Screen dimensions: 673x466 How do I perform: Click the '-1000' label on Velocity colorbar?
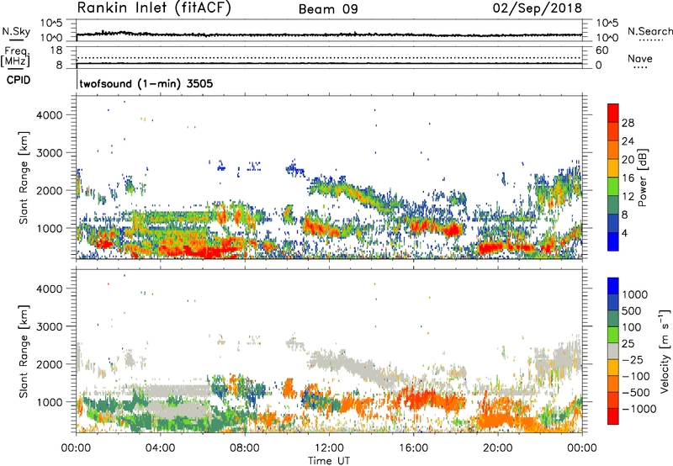pyautogui.click(x=639, y=409)
